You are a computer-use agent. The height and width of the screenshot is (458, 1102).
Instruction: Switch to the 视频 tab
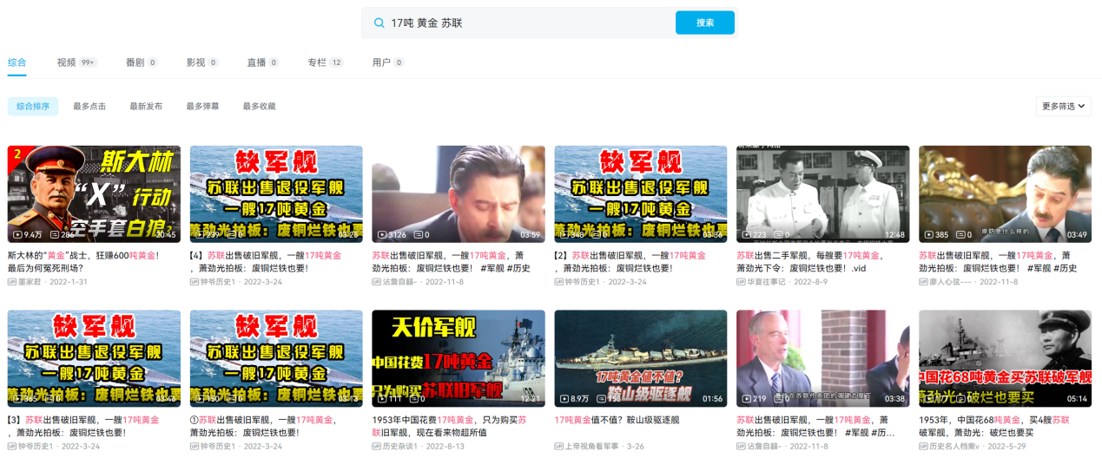point(77,62)
